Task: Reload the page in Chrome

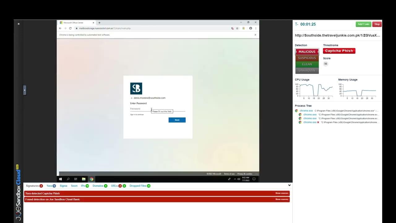Action: coord(70,28)
